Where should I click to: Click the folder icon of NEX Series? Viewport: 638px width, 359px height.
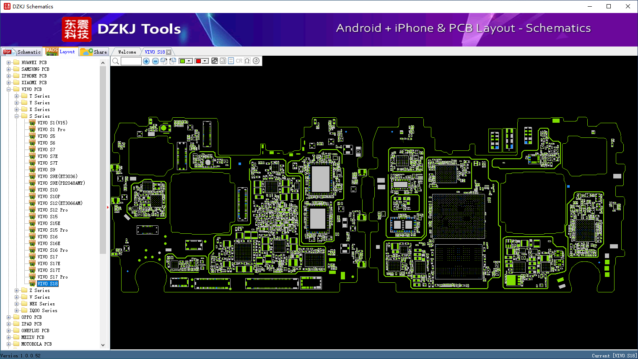tap(24, 304)
